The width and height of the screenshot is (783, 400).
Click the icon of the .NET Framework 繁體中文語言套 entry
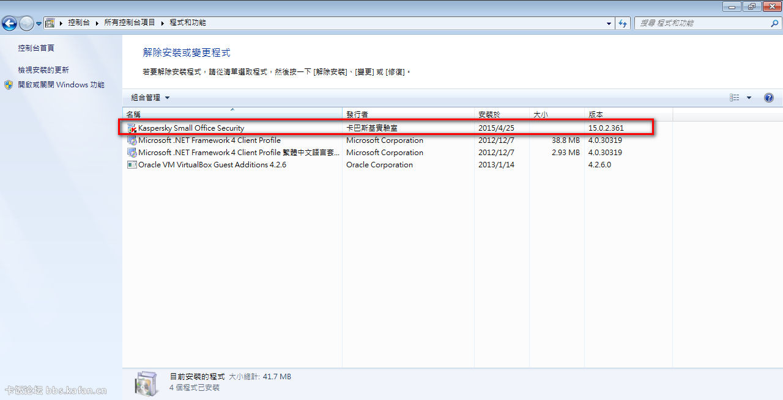point(132,153)
